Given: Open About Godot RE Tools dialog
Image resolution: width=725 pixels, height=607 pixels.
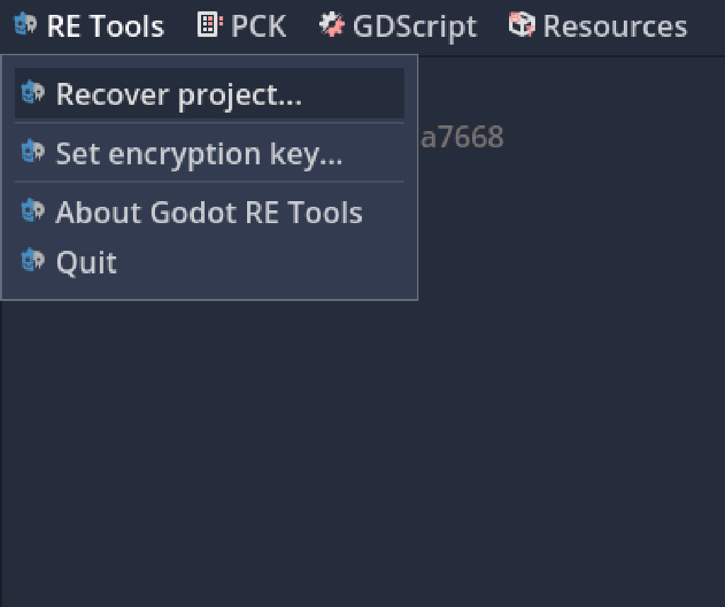Looking at the screenshot, I should coord(209,211).
